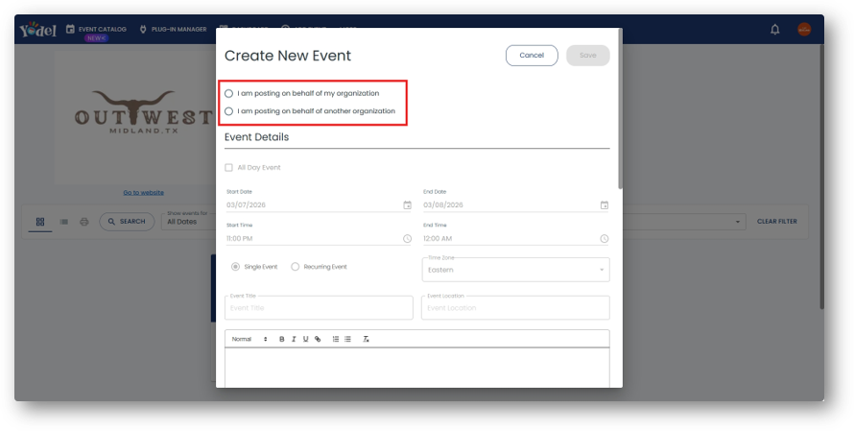854x431 pixels.
Task: Choose the Single Event radio option
Action: [235, 267]
